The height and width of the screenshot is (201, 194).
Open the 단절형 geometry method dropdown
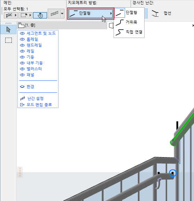coord(91,14)
